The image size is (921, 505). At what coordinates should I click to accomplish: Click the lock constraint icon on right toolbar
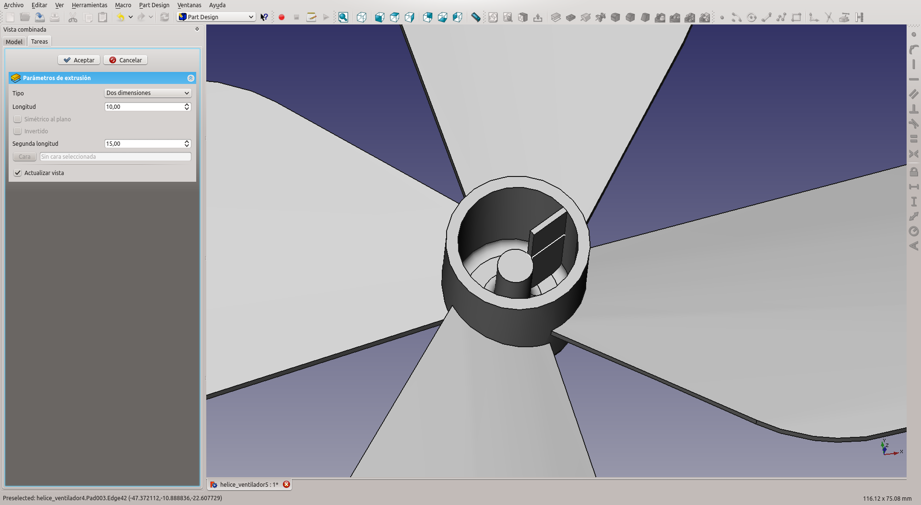pos(914,172)
